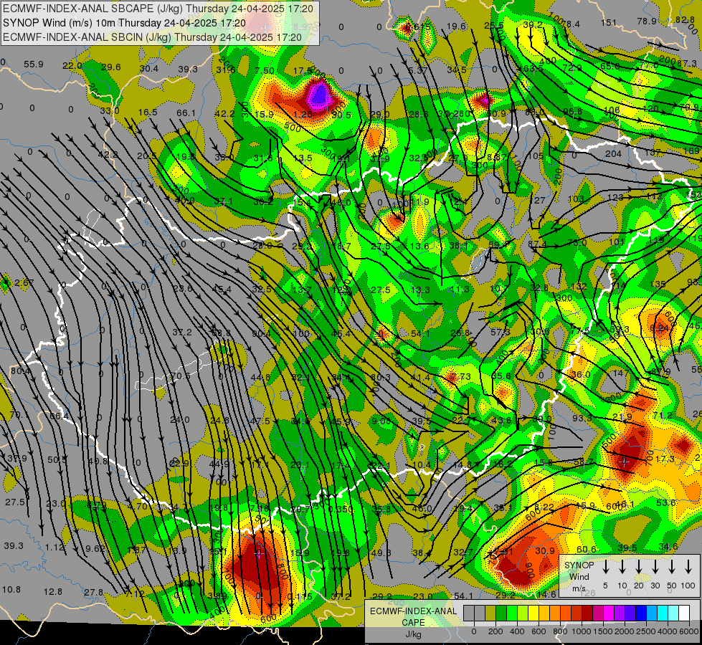Click the 80.4 value on the map
Screen dimensions: 702x645
(21, 371)
